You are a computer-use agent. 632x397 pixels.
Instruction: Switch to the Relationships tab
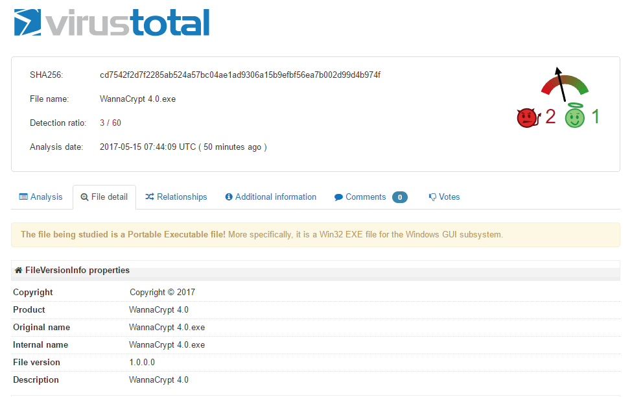176,197
